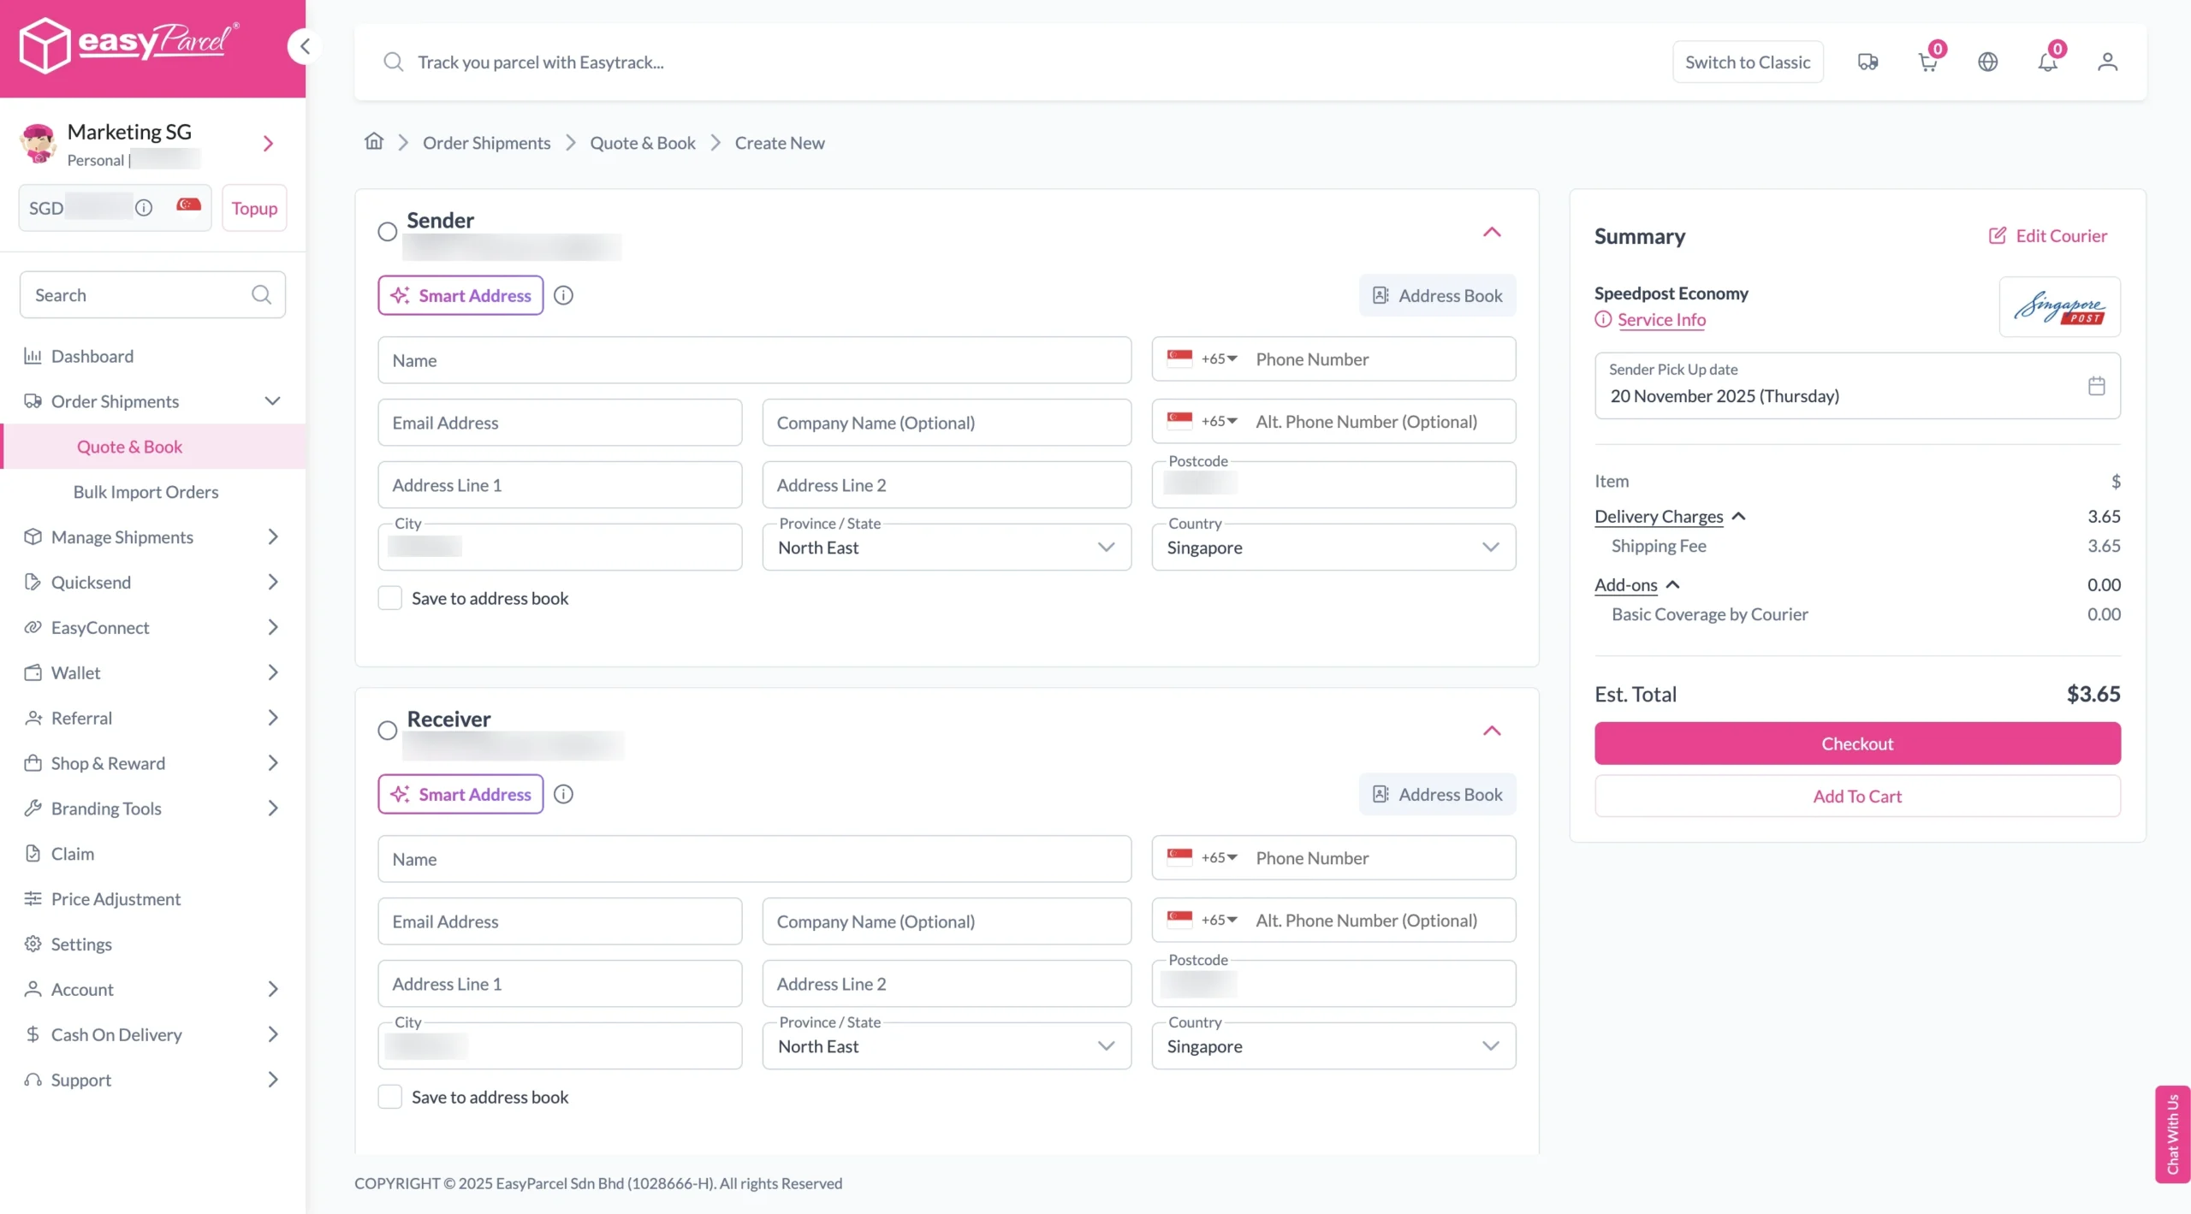Viewport: 2191px width, 1214px height.
Task: Click the delivery truck icon in header
Action: (x=1867, y=62)
